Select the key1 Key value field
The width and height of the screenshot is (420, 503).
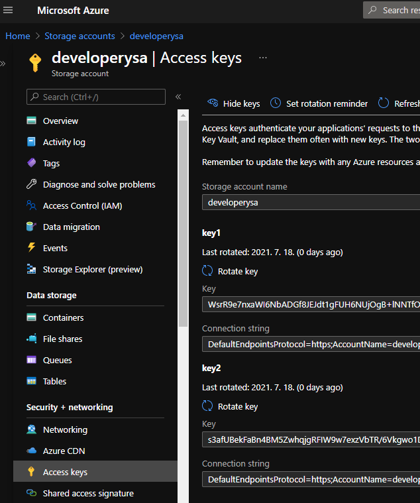point(311,304)
